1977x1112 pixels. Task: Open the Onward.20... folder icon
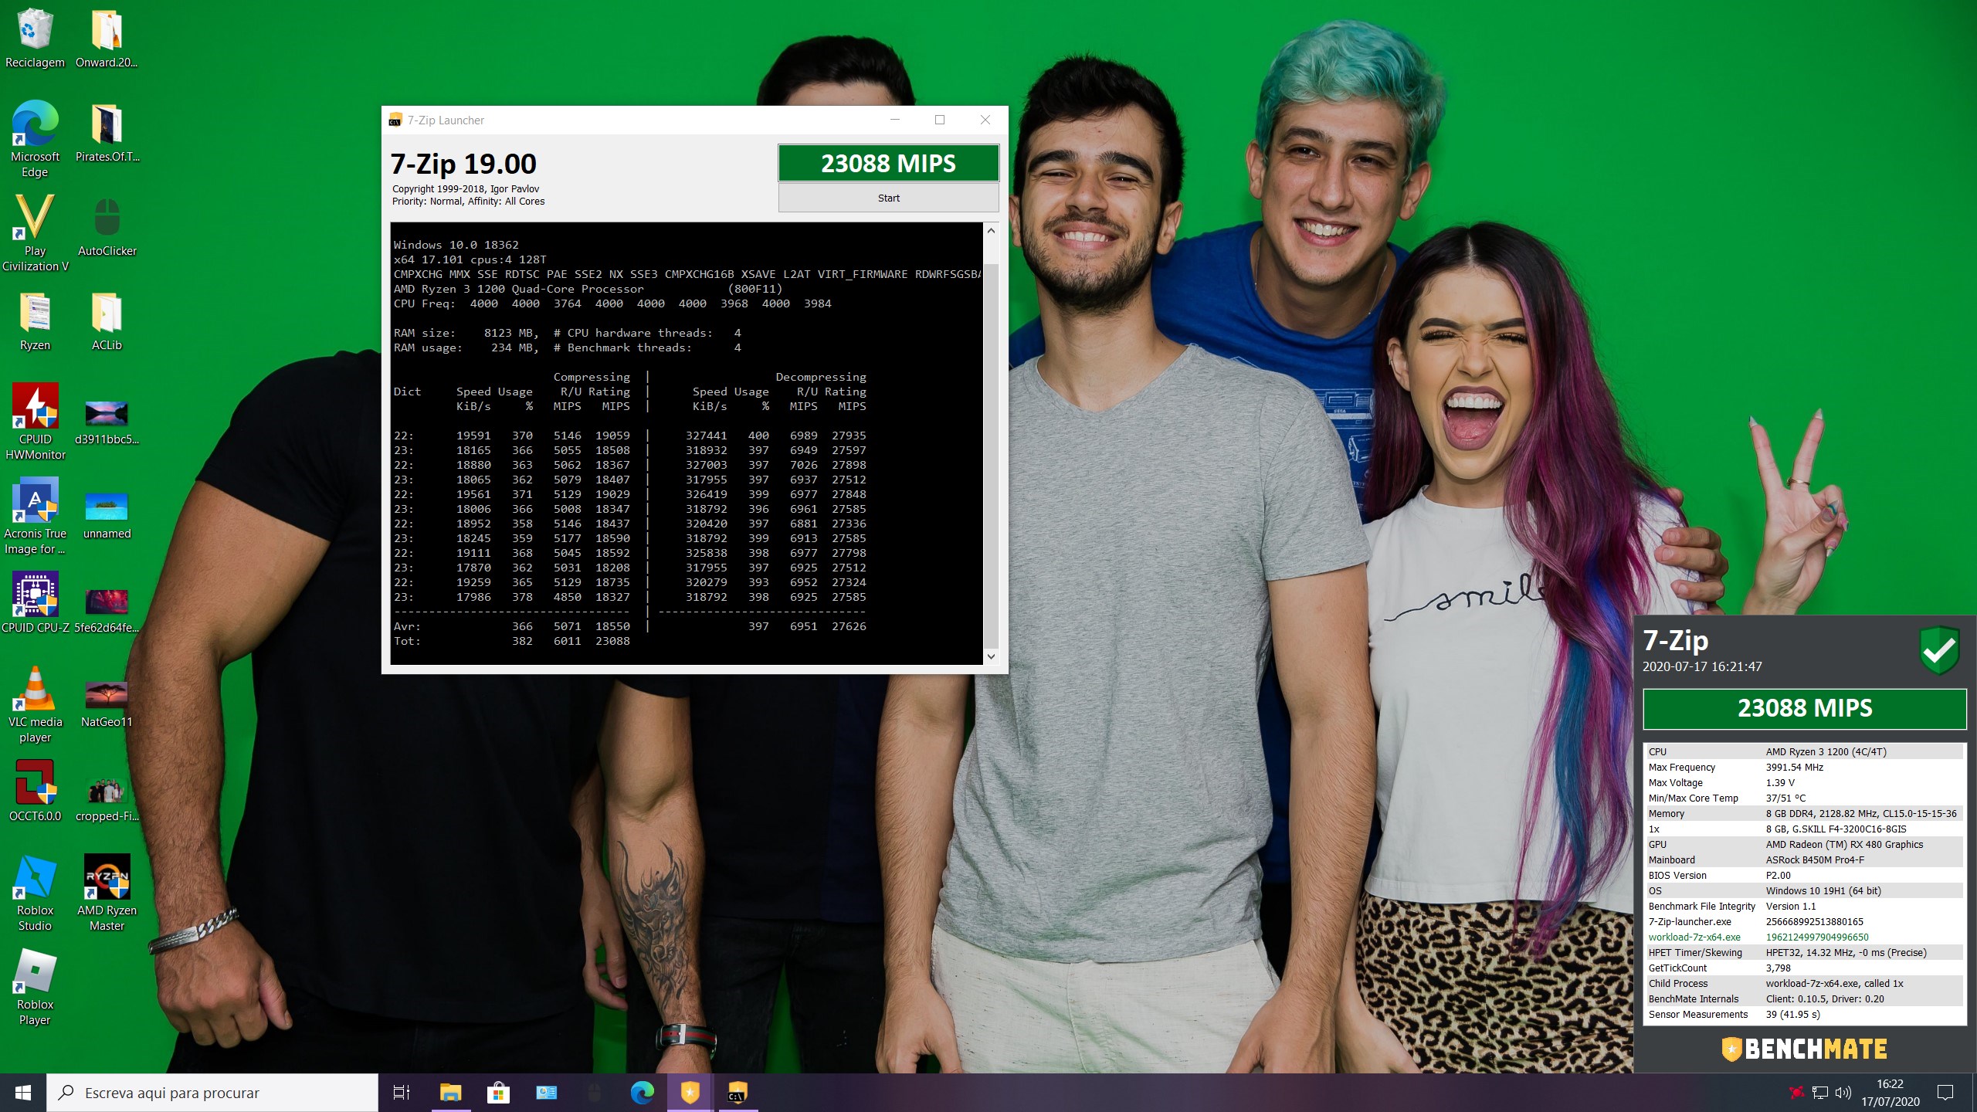[107, 39]
